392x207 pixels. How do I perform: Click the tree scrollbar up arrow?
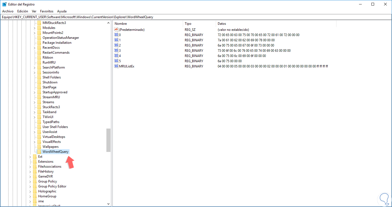108,23
